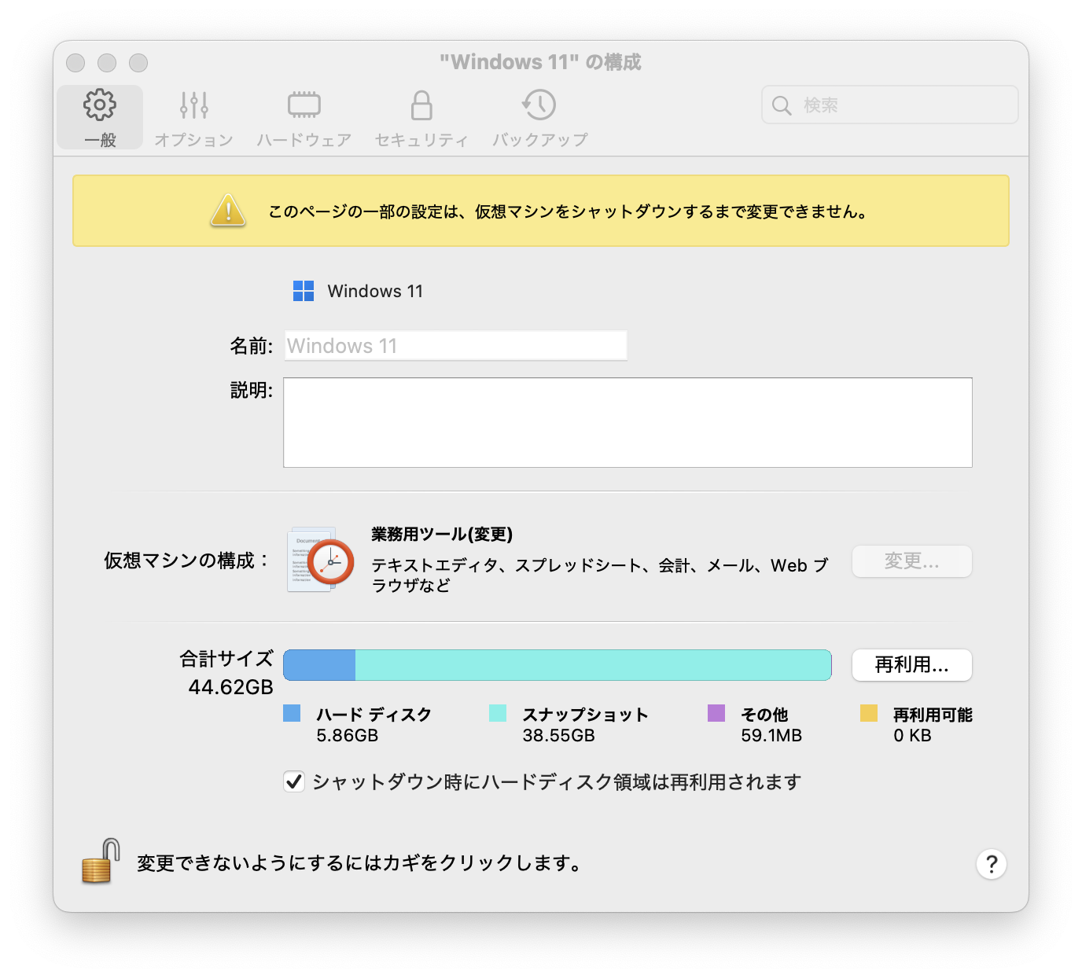Click the Windows 11 logo icon

pyautogui.click(x=304, y=291)
